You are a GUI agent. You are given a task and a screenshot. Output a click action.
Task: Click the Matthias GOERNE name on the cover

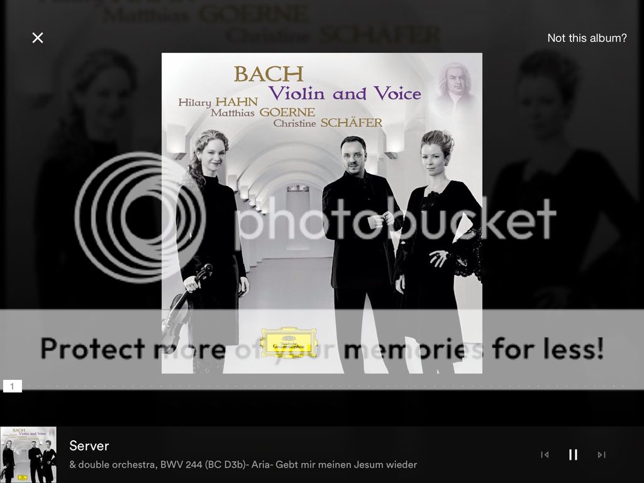coord(263,112)
